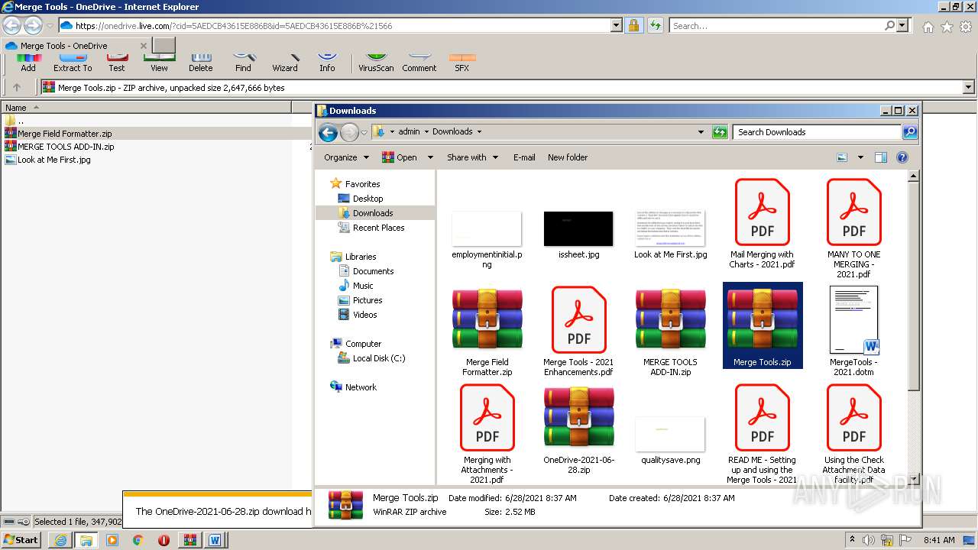978x550 pixels.
Task: Expand the Open button dropdown arrow
Action: click(429, 157)
